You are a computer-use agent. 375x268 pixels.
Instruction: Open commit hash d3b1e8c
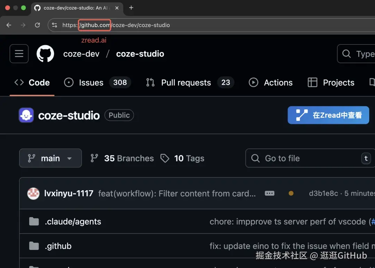(x=323, y=193)
